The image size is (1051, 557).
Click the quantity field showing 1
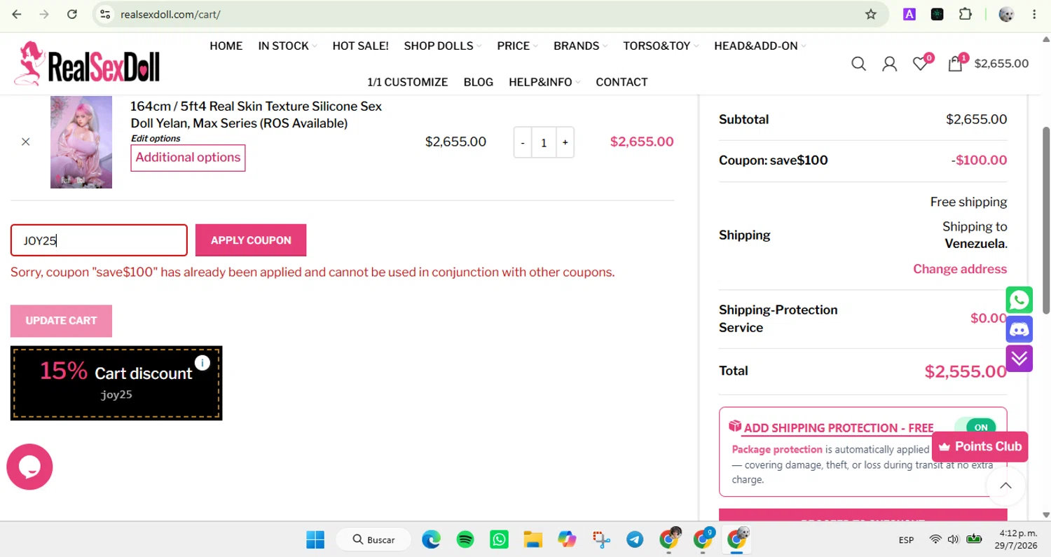(544, 142)
